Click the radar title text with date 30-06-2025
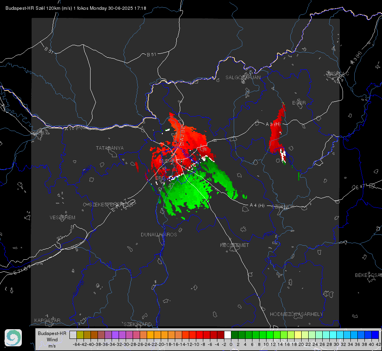 pos(76,8)
